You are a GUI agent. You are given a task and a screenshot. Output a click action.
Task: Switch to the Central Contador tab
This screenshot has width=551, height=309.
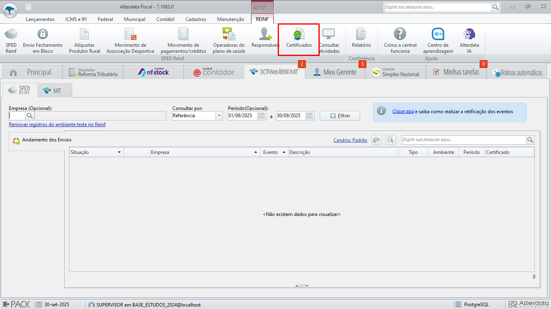[x=214, y=72]
